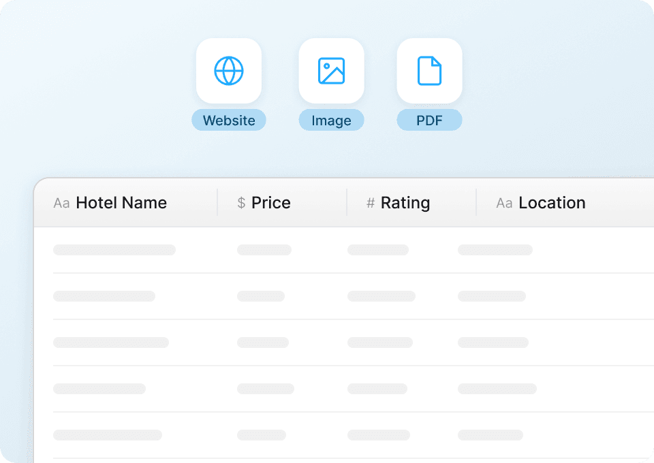Select the Price column header
The image size is (654, 463).
271,203
